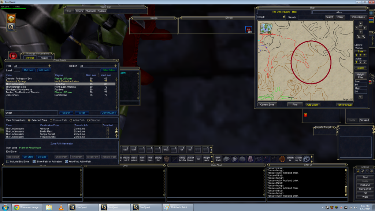This screenshot has width=375, height=223.
Task: Use the Forage hotbar button
Action: [x=166, y=150]
